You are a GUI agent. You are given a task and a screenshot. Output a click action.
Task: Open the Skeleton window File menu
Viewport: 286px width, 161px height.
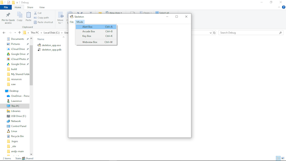click(x=71, y=22)
